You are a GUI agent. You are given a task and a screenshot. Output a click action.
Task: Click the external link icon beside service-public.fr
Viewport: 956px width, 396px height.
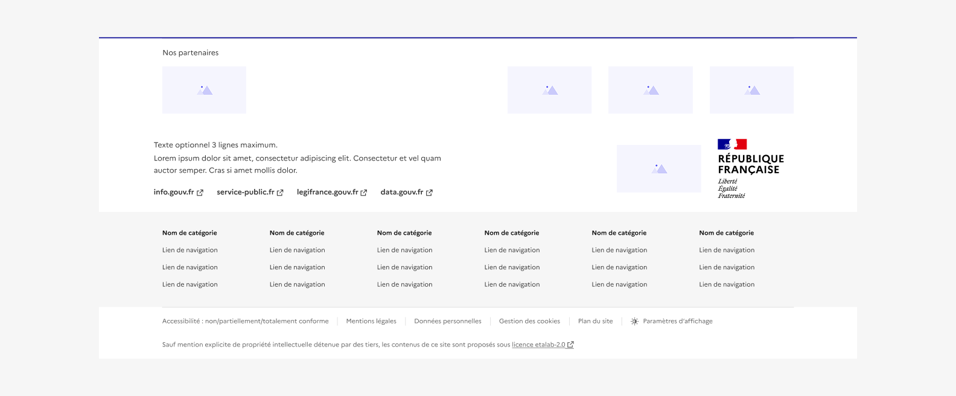coord(280,193)
